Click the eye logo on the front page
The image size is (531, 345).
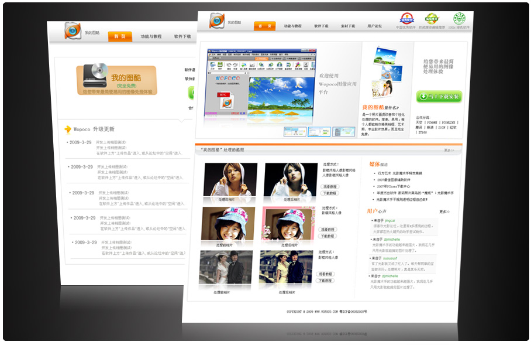point(217,21)
